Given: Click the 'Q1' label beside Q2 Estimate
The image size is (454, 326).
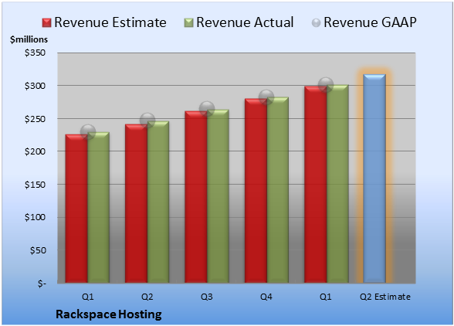Looking at the screenshot, I should (326, 297).
